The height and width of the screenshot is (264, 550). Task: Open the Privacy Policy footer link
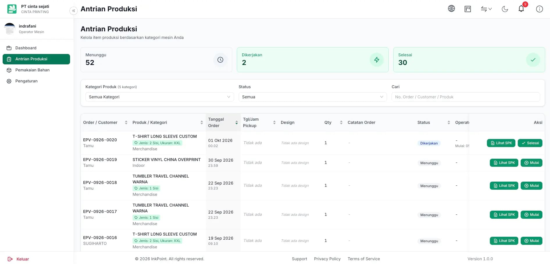(x=327, y=259)
